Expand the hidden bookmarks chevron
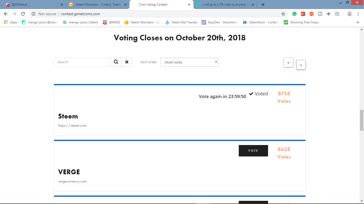Image resolution: width=364 pixels, height=204 pixels. click(x=358, y=22)
